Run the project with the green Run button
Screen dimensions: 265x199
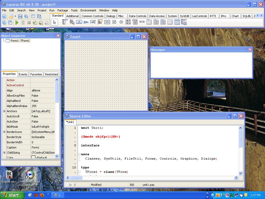(x=17, y=22)
